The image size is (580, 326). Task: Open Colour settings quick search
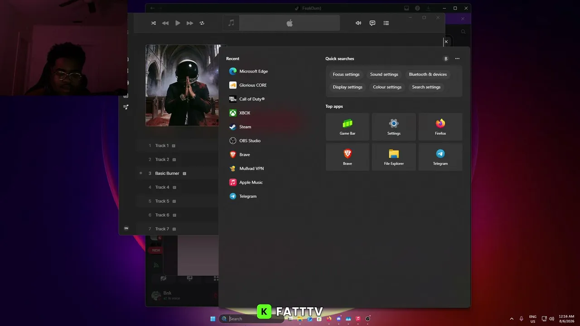click(x=387, y=87)
